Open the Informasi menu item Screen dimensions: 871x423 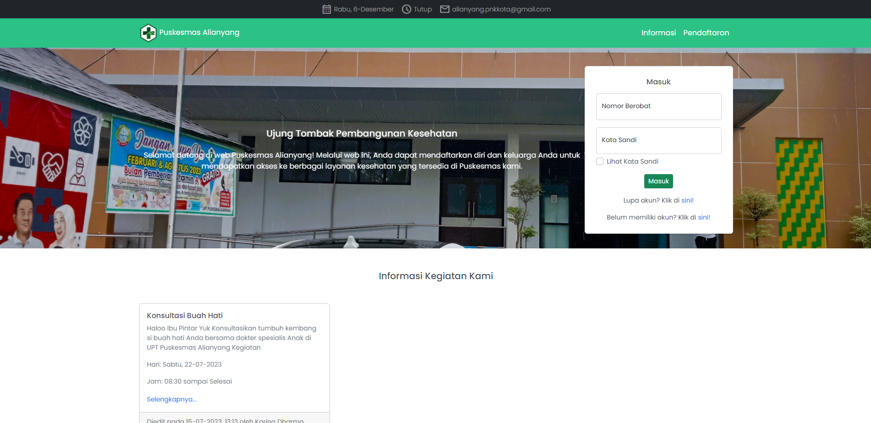coord(658,33)
